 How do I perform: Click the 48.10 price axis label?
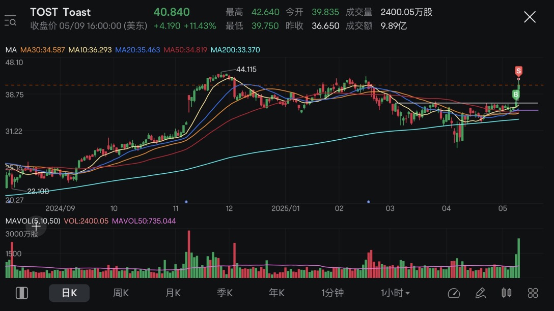click(x=14, y=63)
